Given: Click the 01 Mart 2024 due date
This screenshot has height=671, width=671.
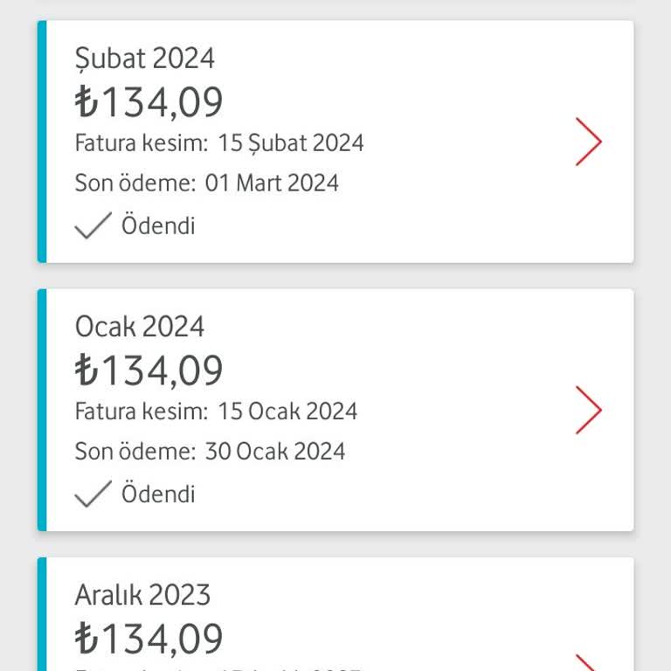Looking at the screenshot, I should click(272, 183).
